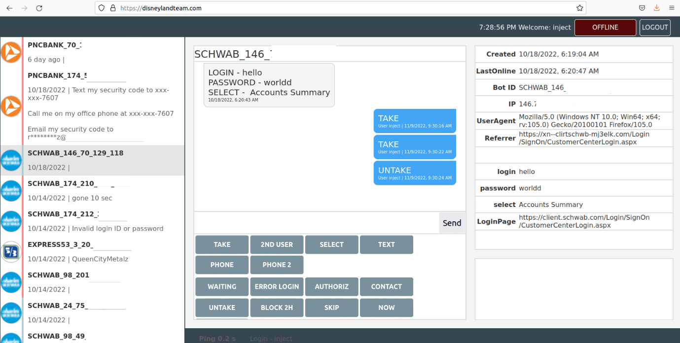Open the tracking protection shield icon
This screenshot has width=680, height=343.
(101, 8)
